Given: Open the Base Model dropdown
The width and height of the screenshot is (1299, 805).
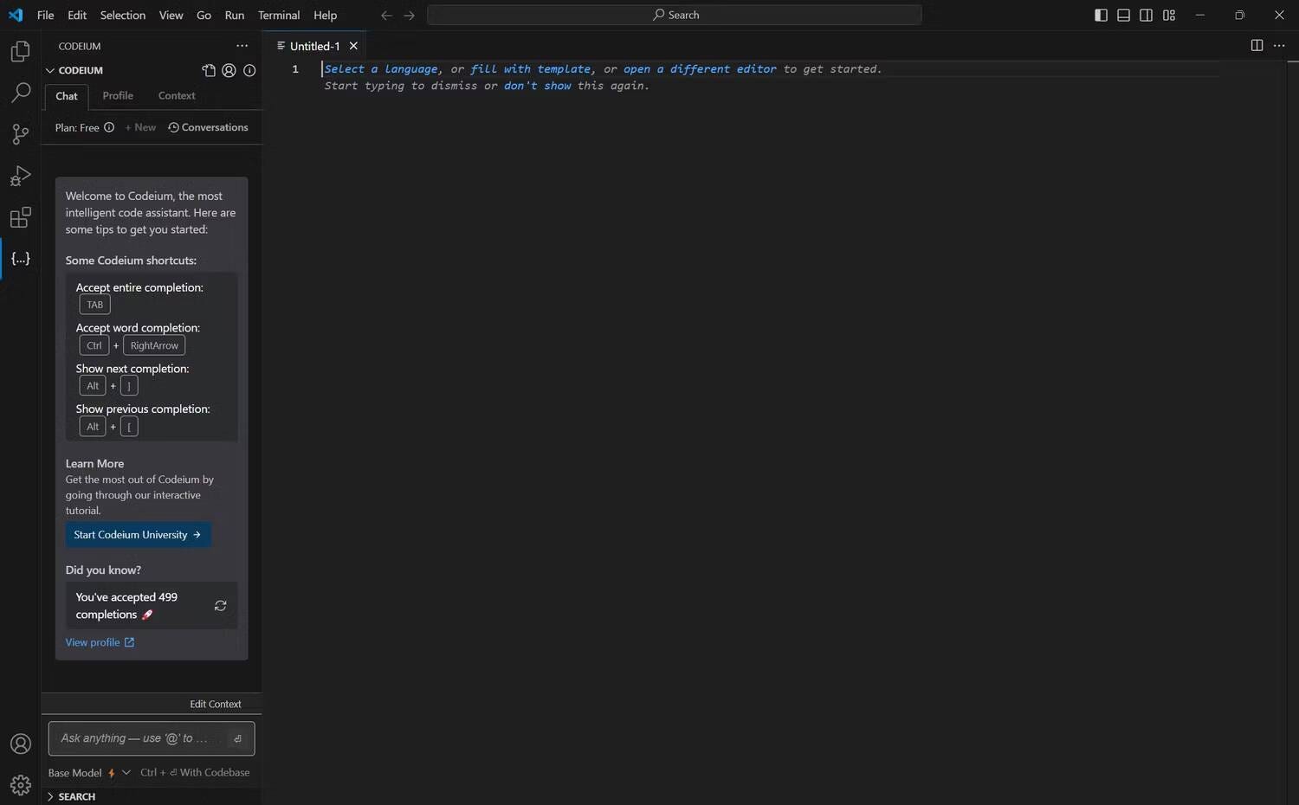Looking at the screenshot, I should pos(89,773).
